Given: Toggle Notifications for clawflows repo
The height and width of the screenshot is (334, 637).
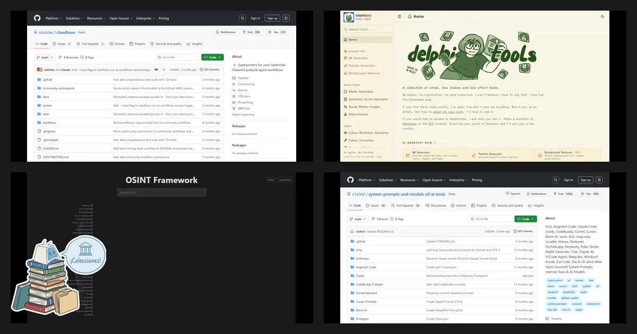Looking at the screenshot, I should [226, 32].
